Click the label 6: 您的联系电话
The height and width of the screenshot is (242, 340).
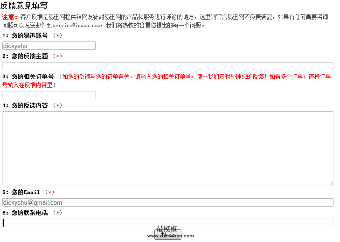pyautogui.click(x=25, y=213)
